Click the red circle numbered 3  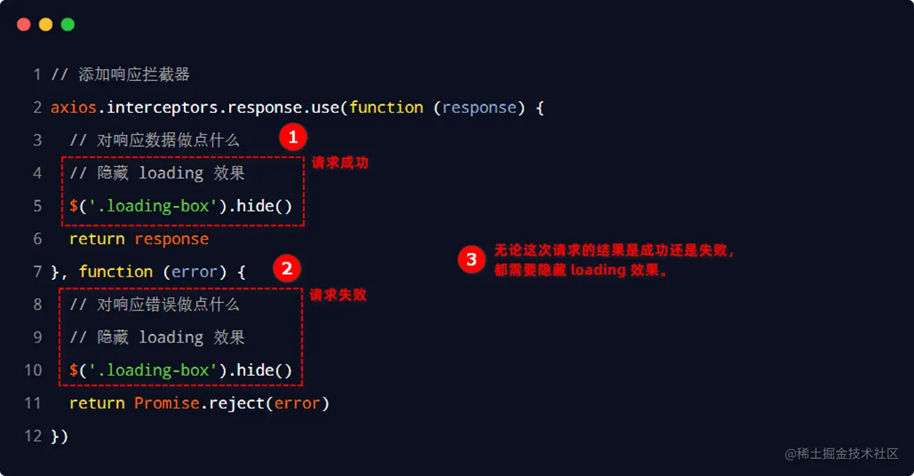click(x=471, y=259)
